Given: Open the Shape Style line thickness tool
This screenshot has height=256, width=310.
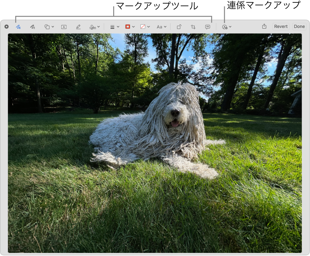Looking at the screenshot, I should tap(112, 27).
